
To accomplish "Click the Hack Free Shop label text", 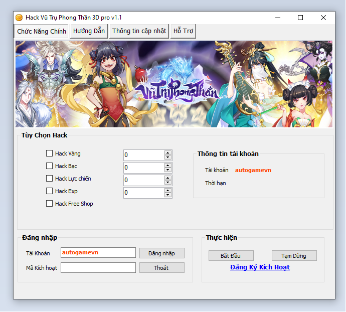I will coord(74,204).
